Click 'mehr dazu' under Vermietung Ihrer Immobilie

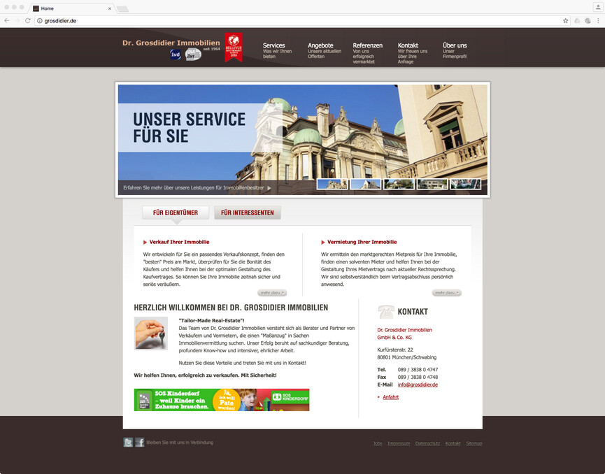[447, 293]
